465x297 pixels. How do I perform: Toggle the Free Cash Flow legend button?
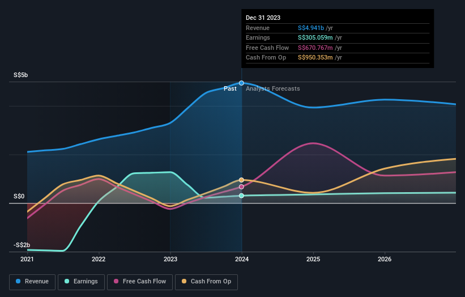pos(140,282)
